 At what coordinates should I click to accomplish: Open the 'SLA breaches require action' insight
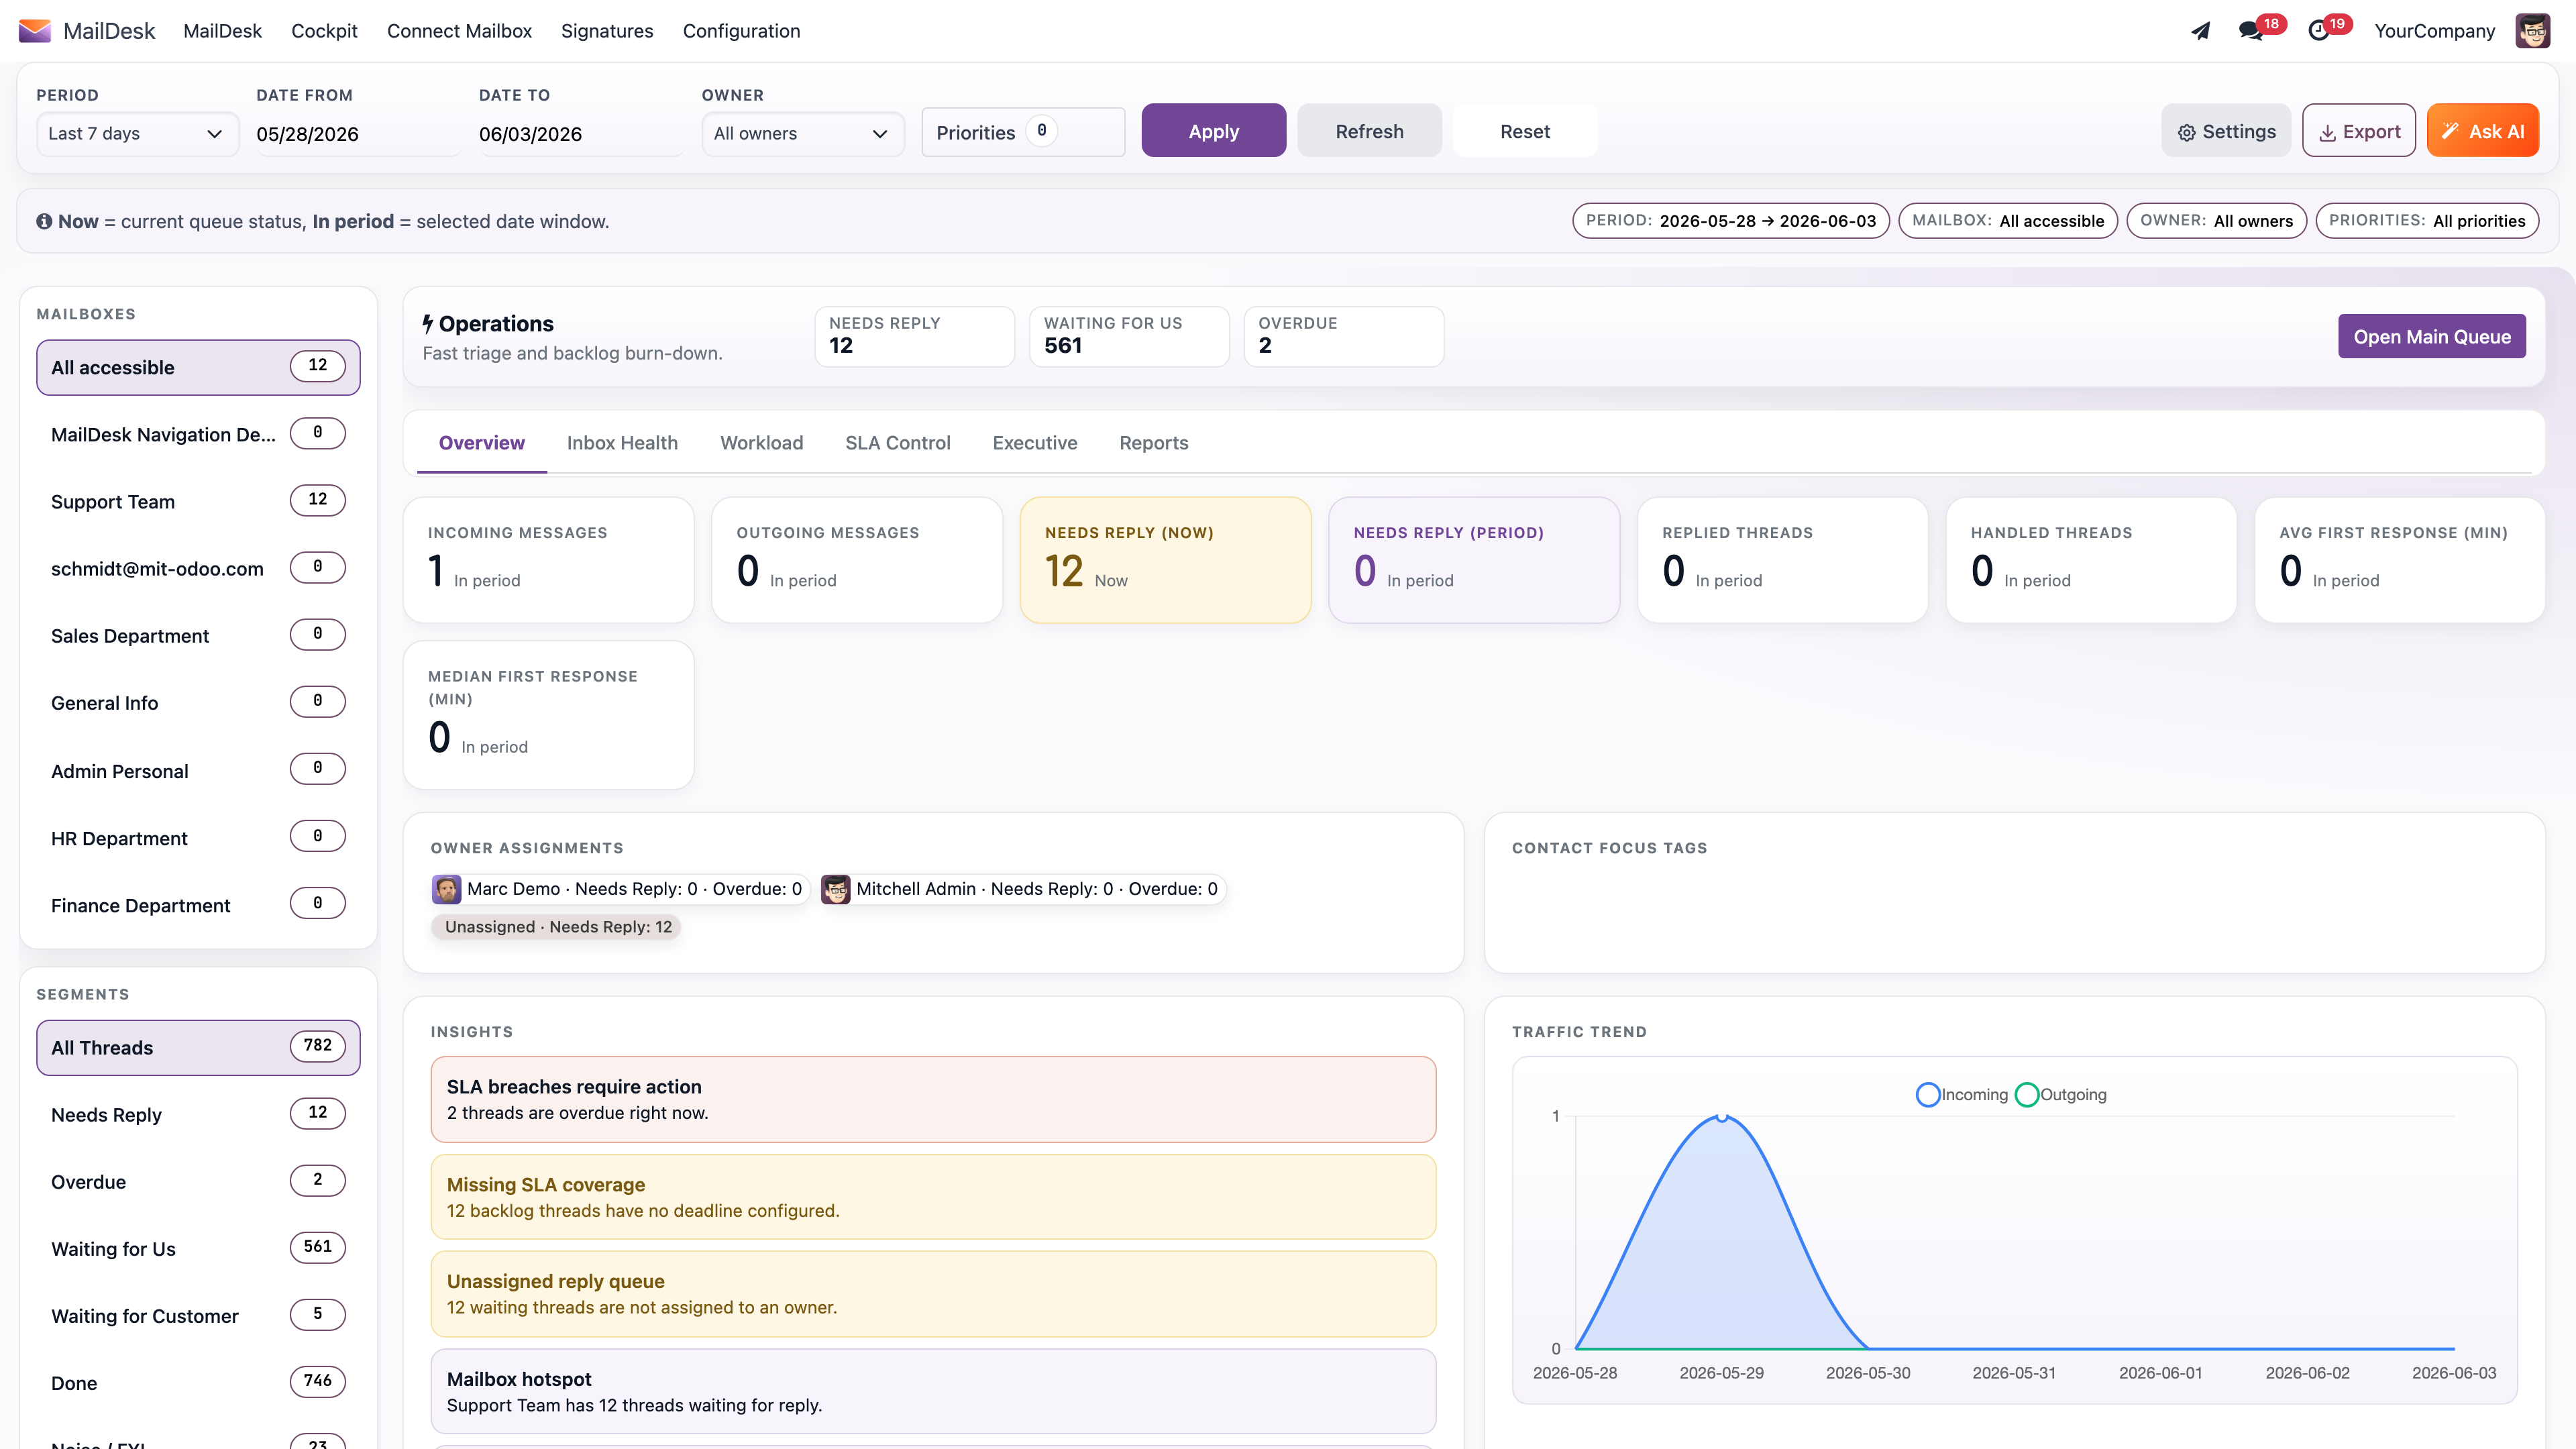coord(933,1099)
